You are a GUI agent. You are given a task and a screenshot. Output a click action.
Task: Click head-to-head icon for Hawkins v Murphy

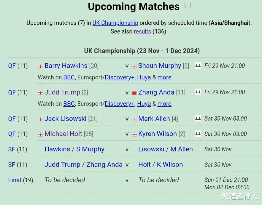(x=198, y=65)
